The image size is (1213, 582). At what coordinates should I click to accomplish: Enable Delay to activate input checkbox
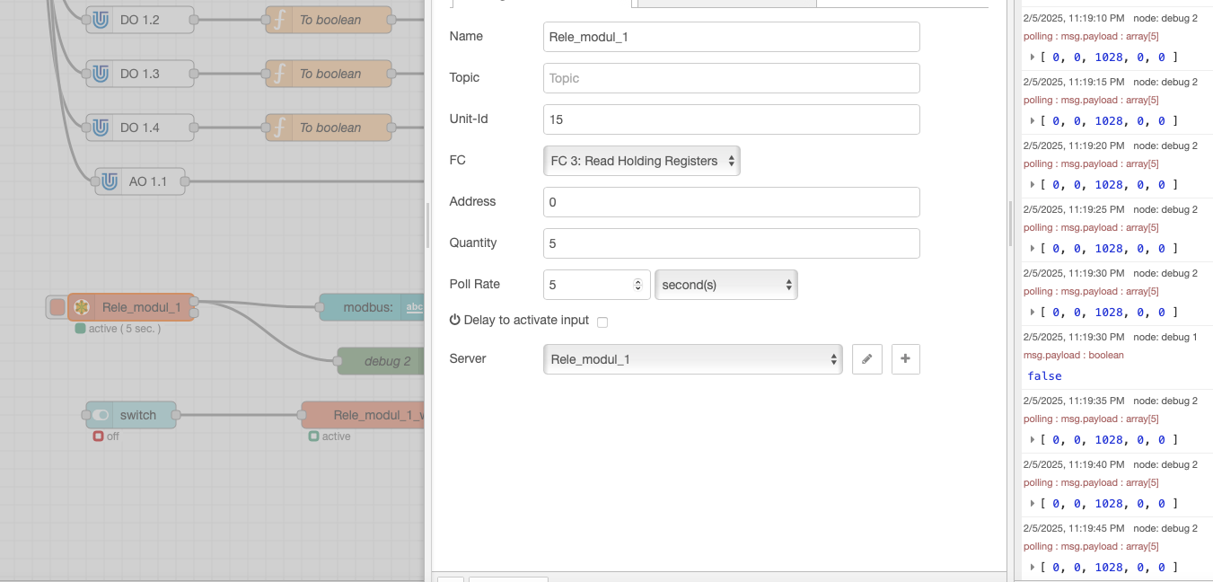602,322
